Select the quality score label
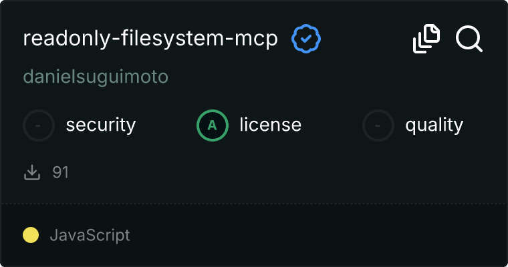 [x=434, y=125]
